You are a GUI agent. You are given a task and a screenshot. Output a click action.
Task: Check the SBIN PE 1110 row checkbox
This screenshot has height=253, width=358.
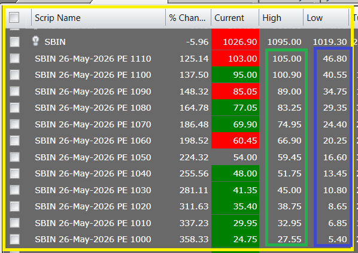tap(14, 59)
